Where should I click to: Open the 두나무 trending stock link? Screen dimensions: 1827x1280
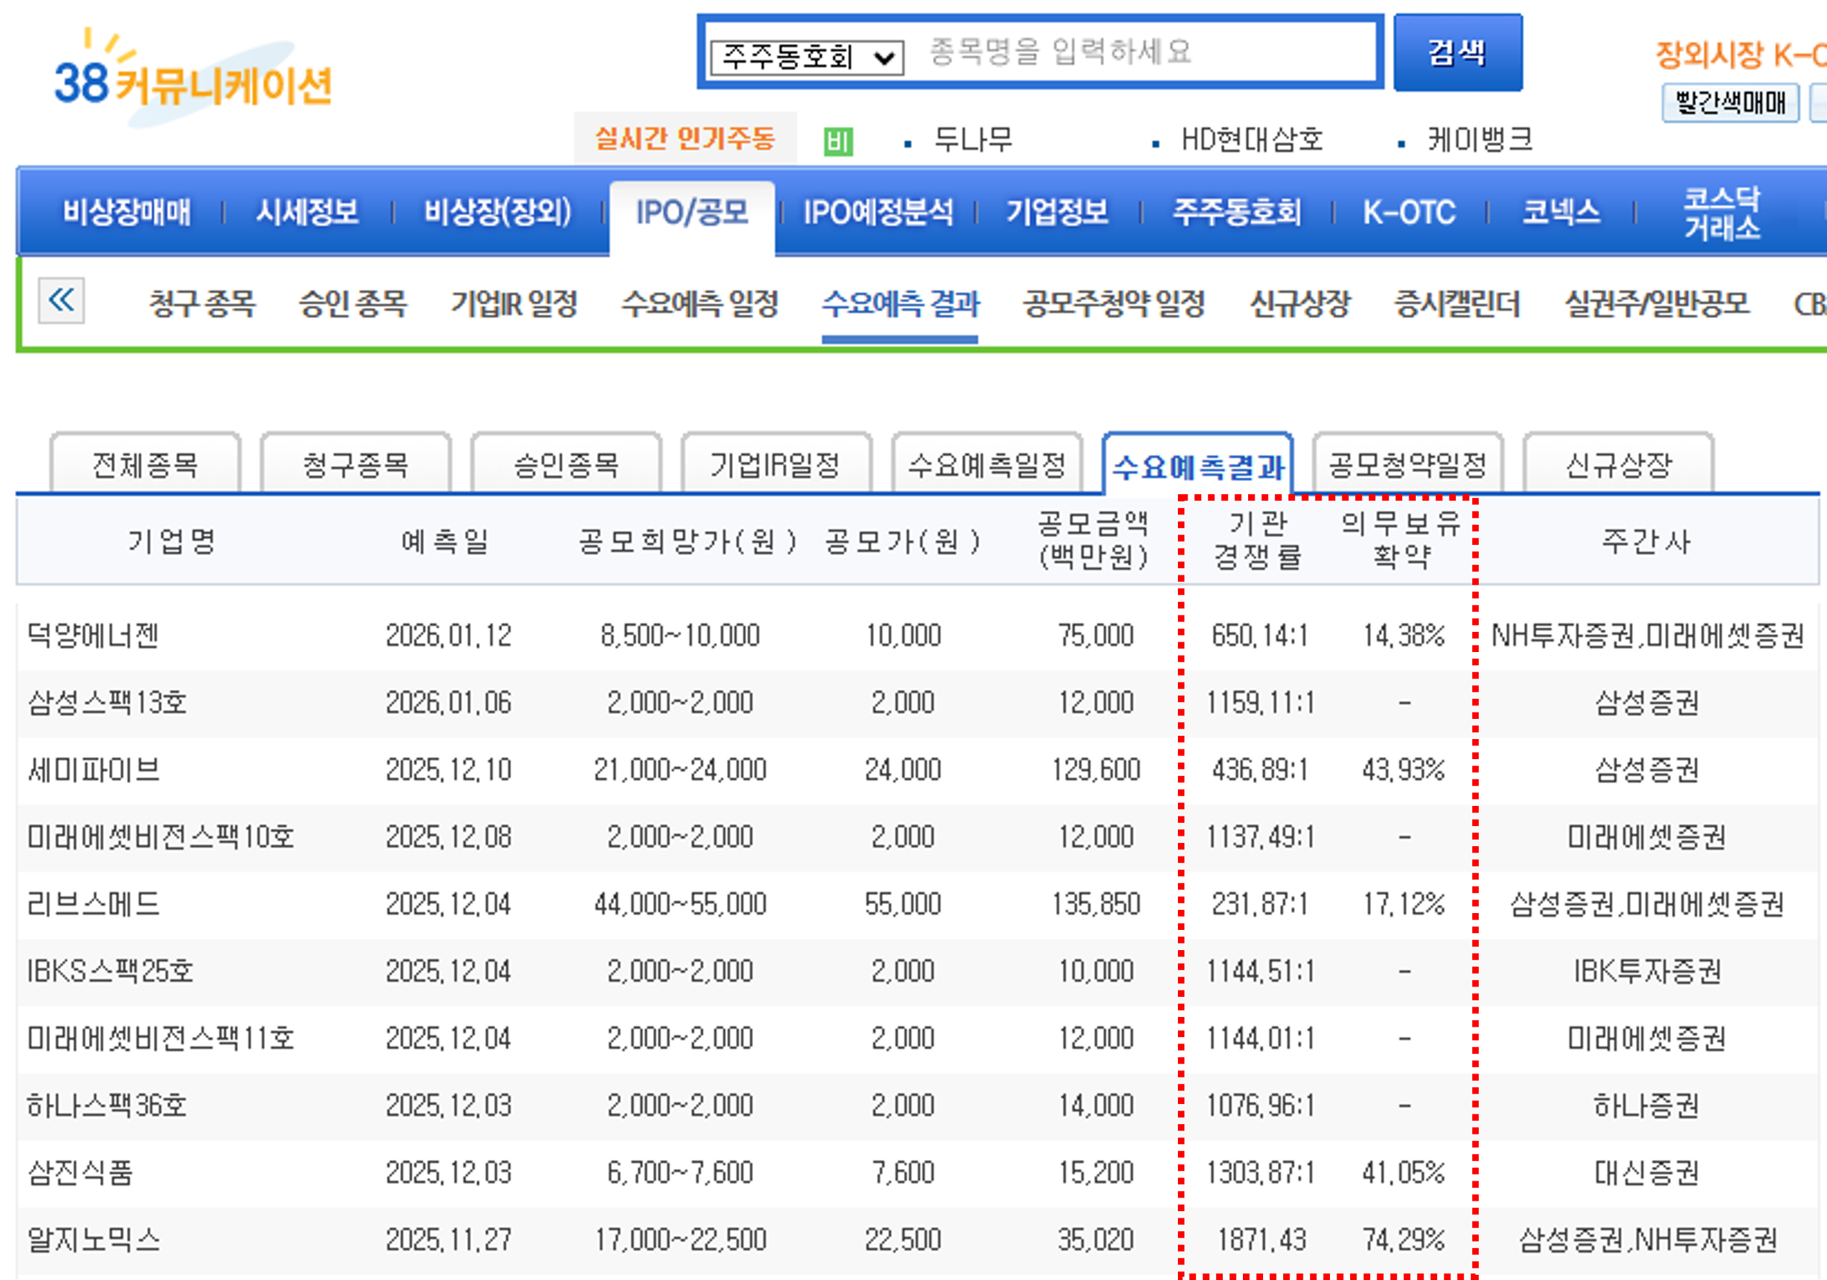point(973,140)
